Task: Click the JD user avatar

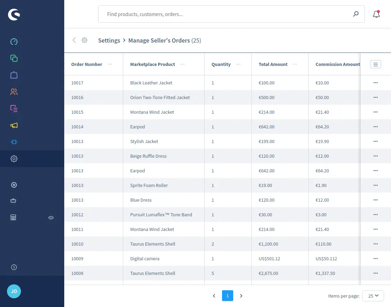Action: coord(14,291)
